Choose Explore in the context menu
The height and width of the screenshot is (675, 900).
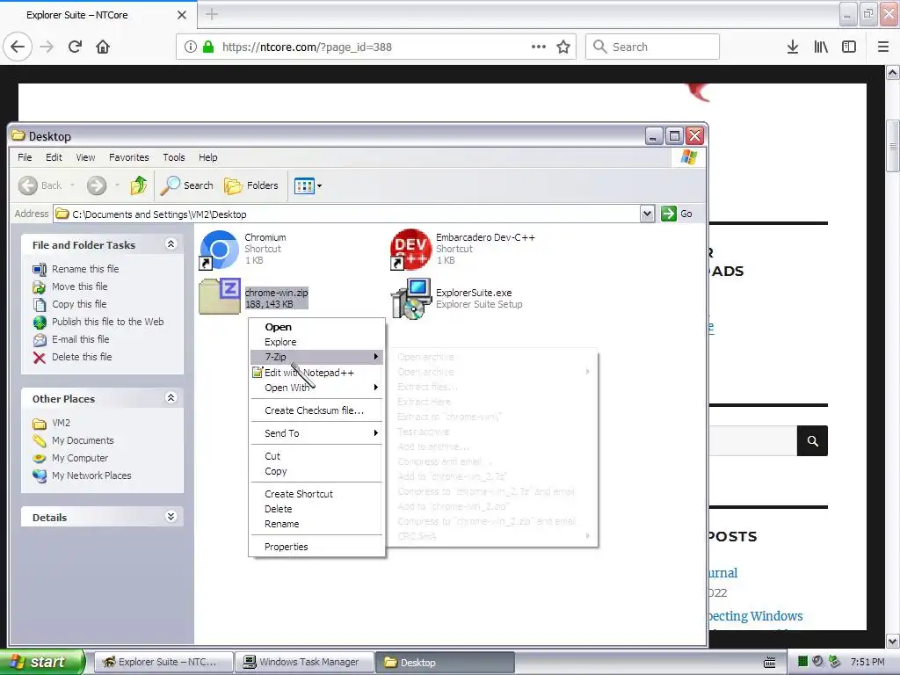(316, 342)
